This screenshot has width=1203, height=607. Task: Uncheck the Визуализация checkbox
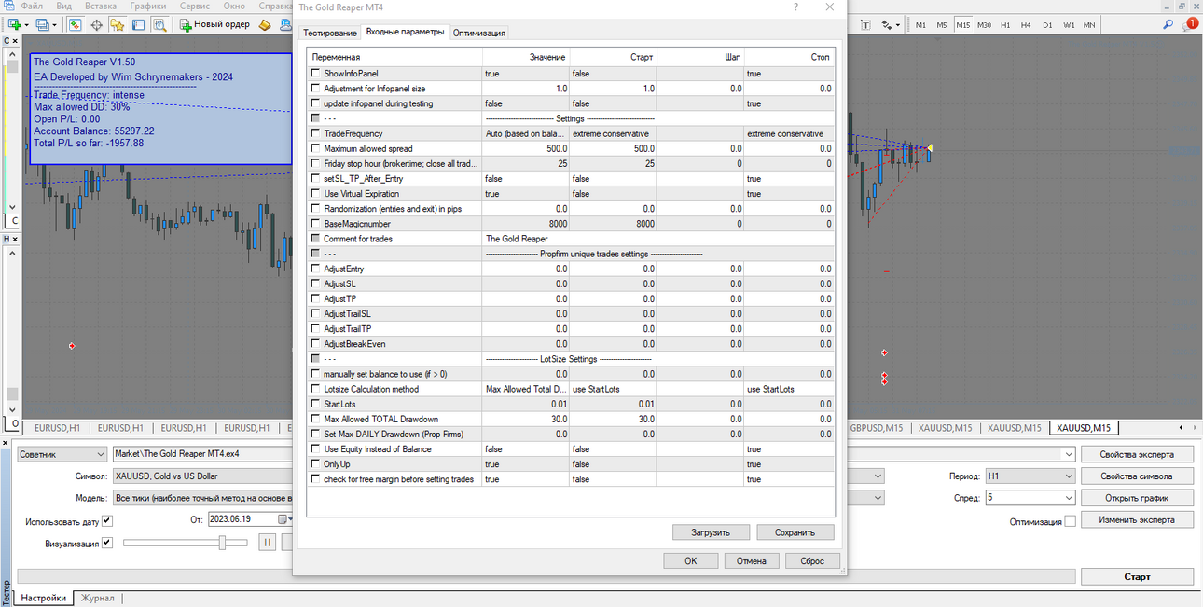coord(106,543)
